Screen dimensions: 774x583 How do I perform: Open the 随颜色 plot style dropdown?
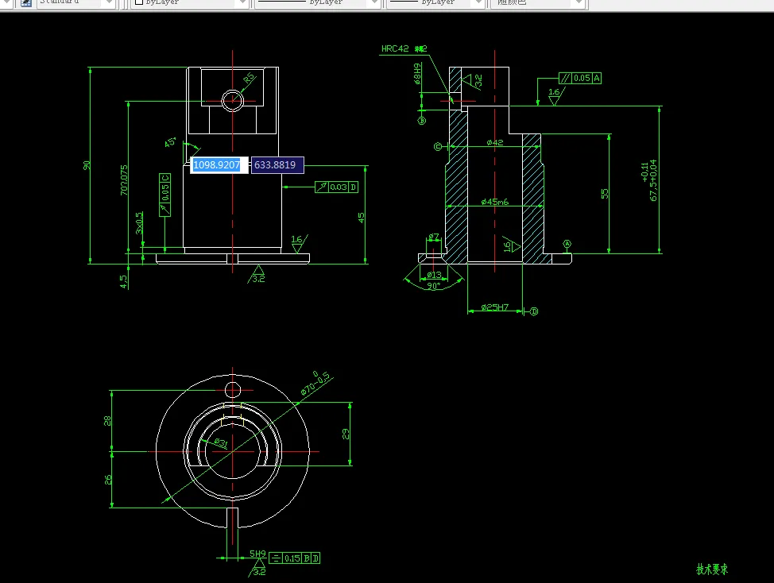tap(579, 3)
